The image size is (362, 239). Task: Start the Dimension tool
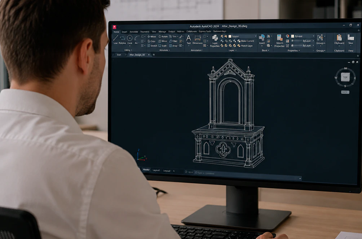click(197, 39)
